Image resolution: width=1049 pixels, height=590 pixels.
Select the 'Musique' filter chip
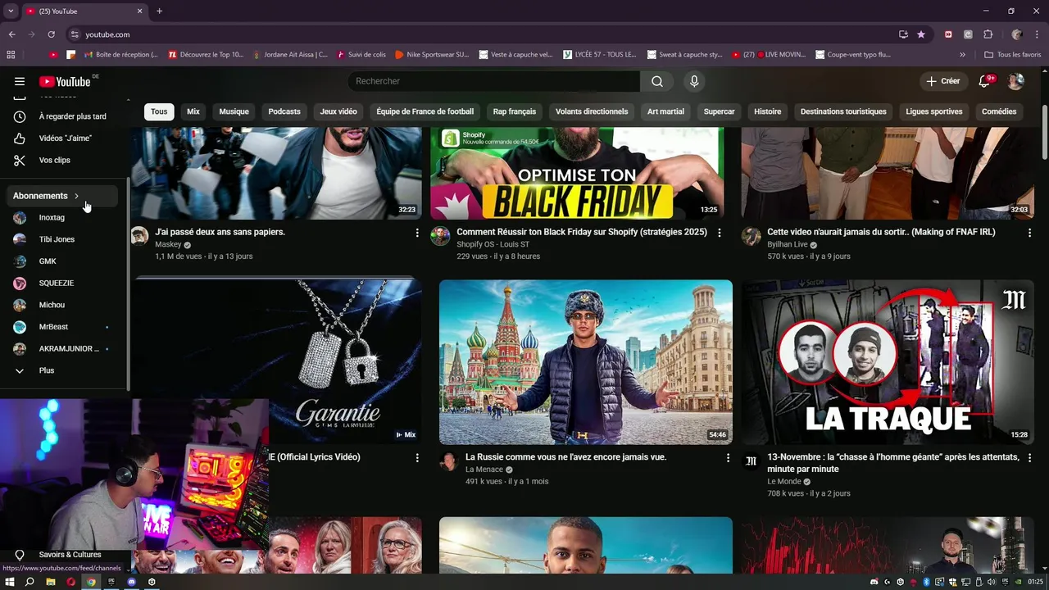click(234, 111)
